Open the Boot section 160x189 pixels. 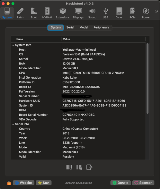[34, 13]
